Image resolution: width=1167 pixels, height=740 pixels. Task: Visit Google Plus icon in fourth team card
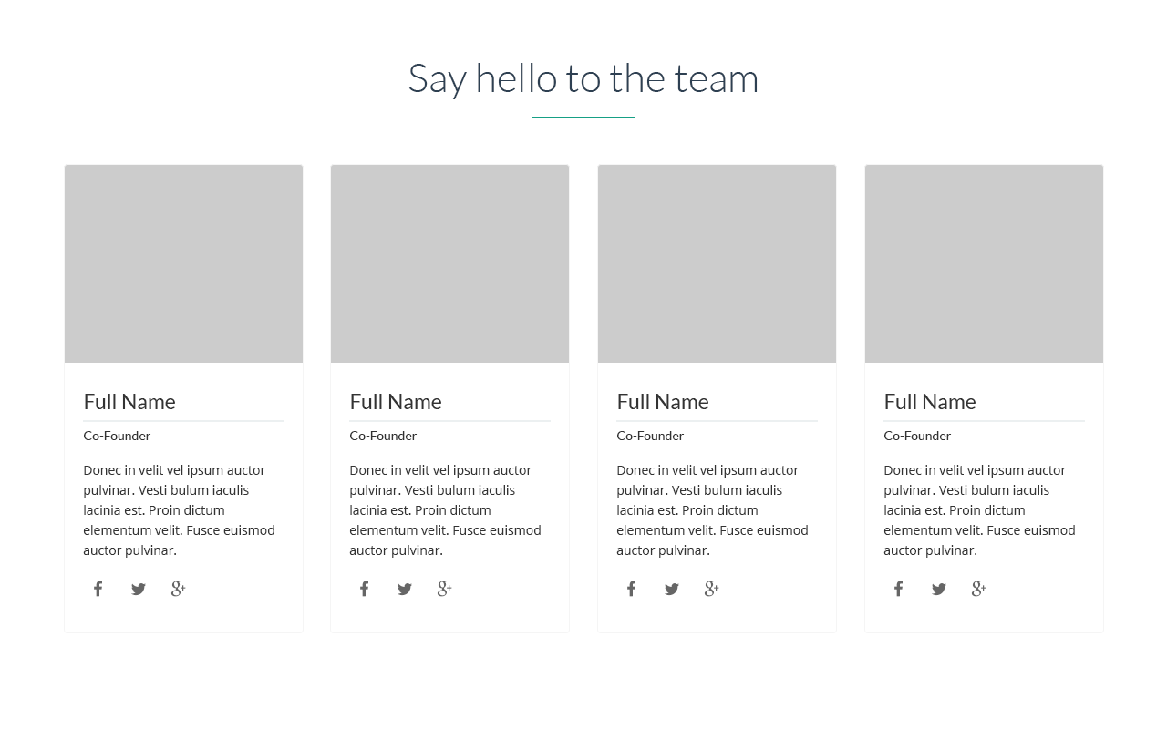click(979, 589)
